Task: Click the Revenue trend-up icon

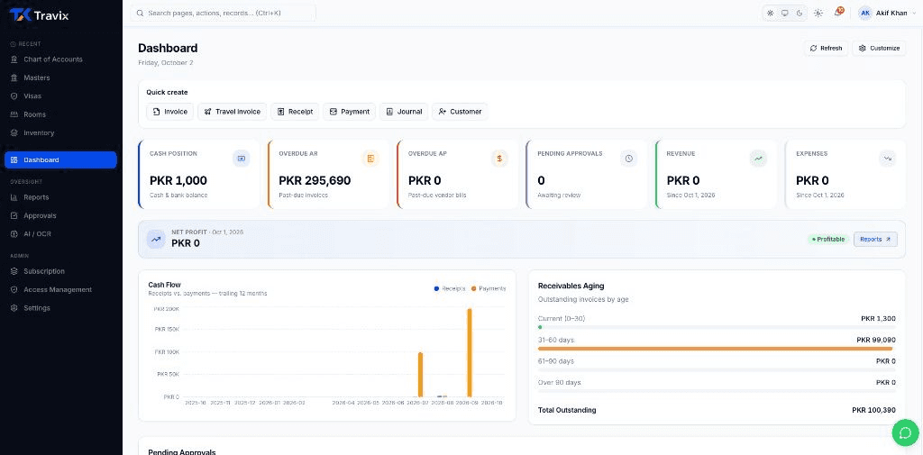Action: [758, 159]
